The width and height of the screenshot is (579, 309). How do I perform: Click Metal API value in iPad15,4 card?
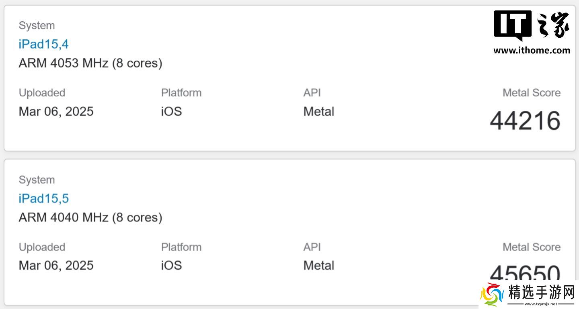(x=318, y=111)
